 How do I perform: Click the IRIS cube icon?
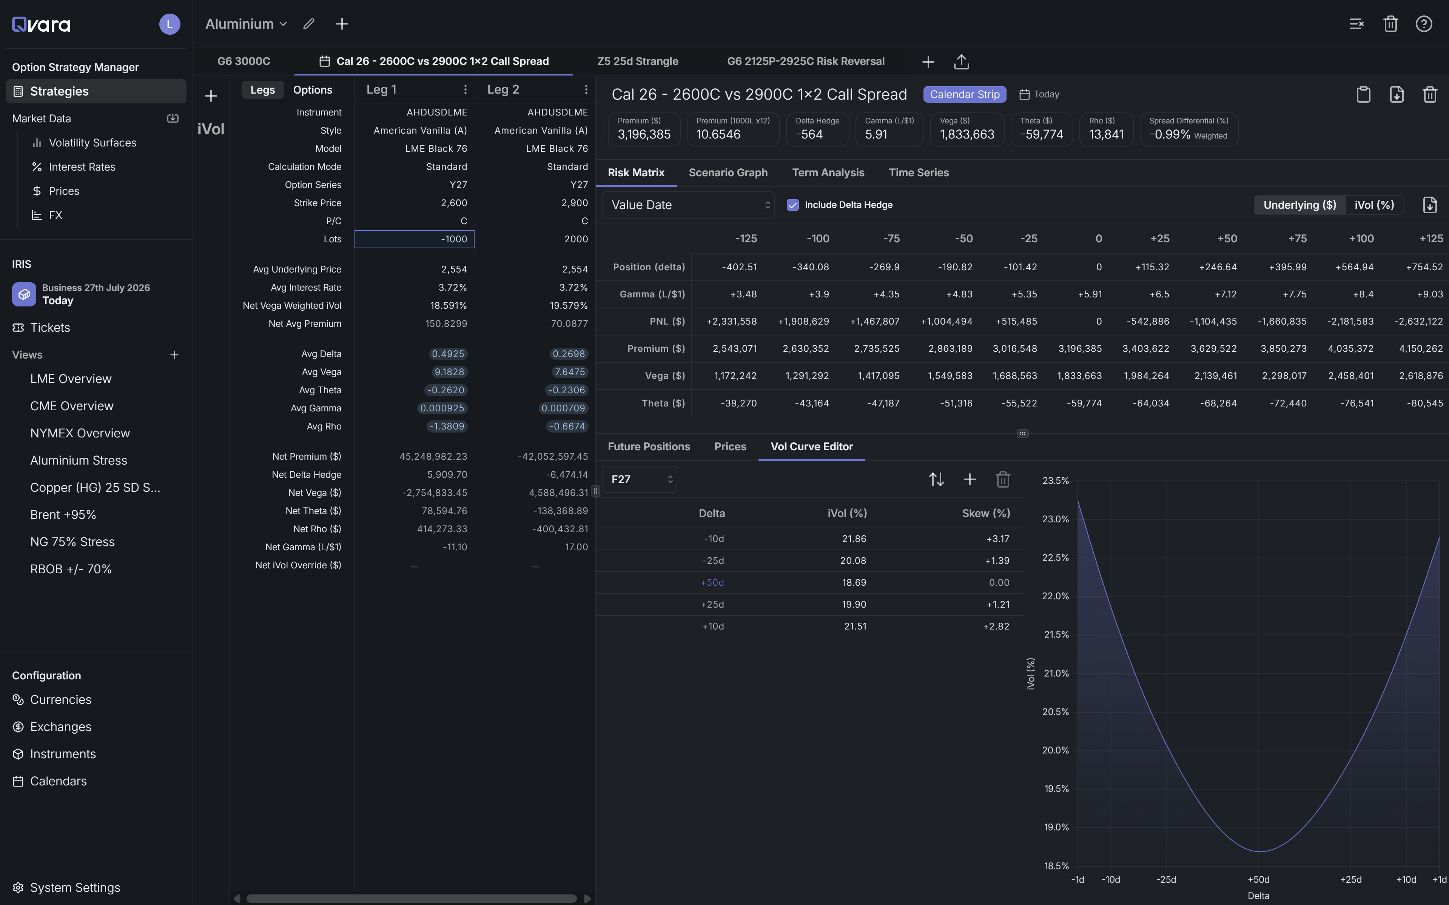[x=24, y=294]
